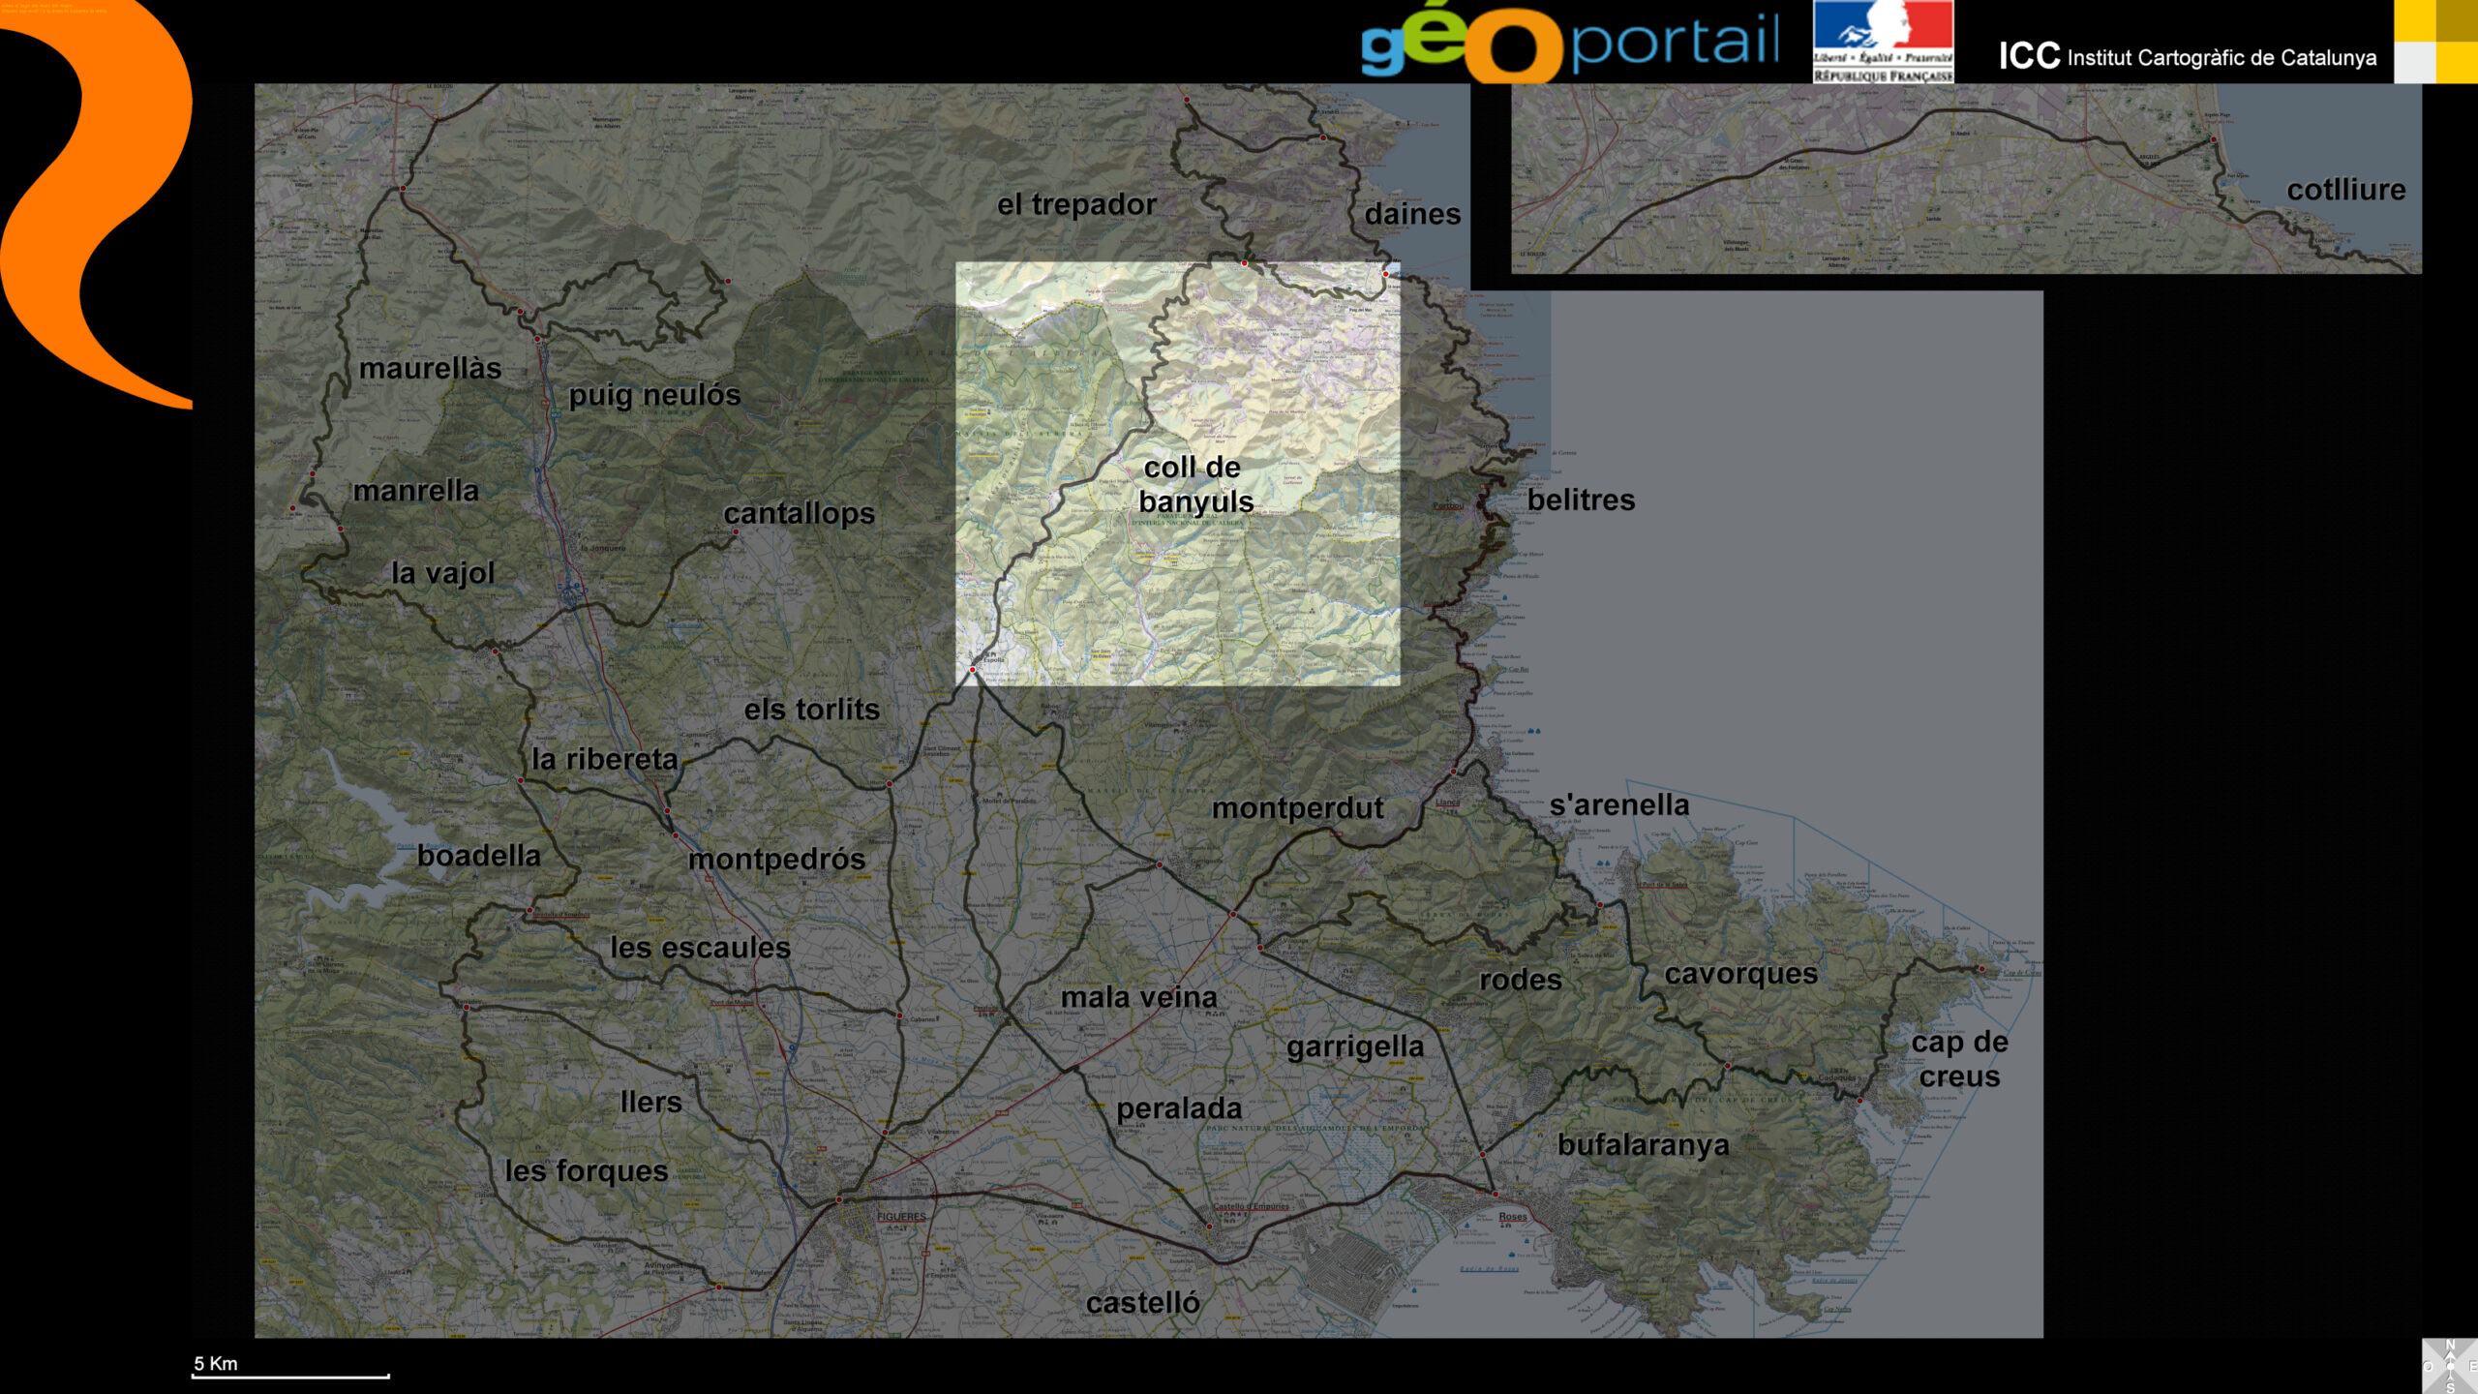This screenshot has height=1394, width=2478.
Task: Open the bufalaranya route label
Action: tap(1643, 1145)
